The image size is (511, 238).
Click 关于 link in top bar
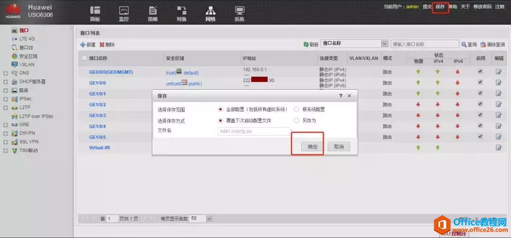[x=465, y=7]
